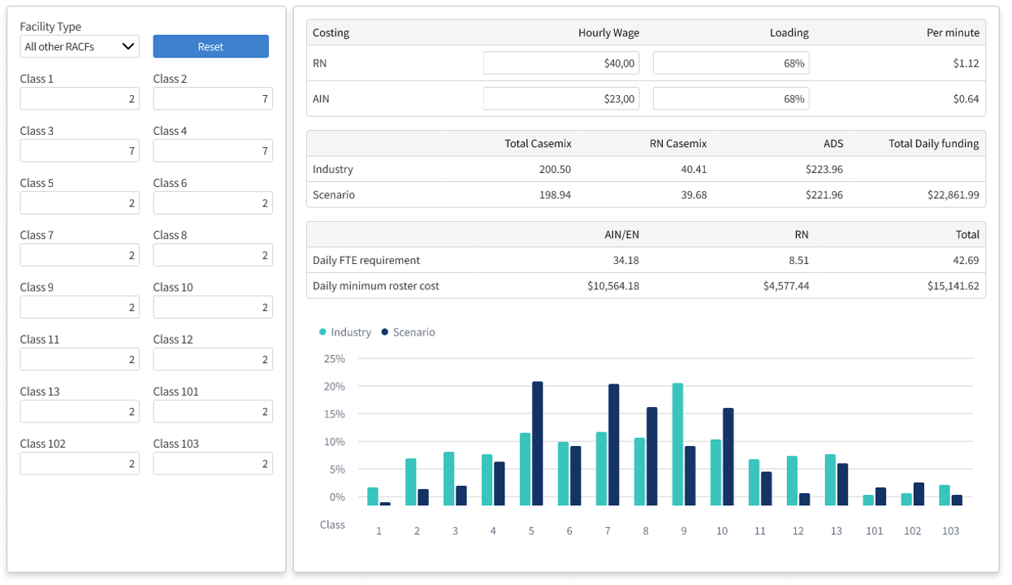Screen dimensions: 1012x585
Task: Edit the RN hourly wage field
Action: point(561,63)
